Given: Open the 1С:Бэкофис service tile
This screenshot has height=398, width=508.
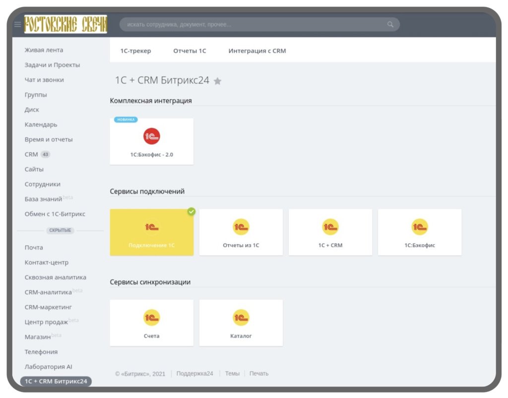Looking at the screenshot, I should click(420, 232).
